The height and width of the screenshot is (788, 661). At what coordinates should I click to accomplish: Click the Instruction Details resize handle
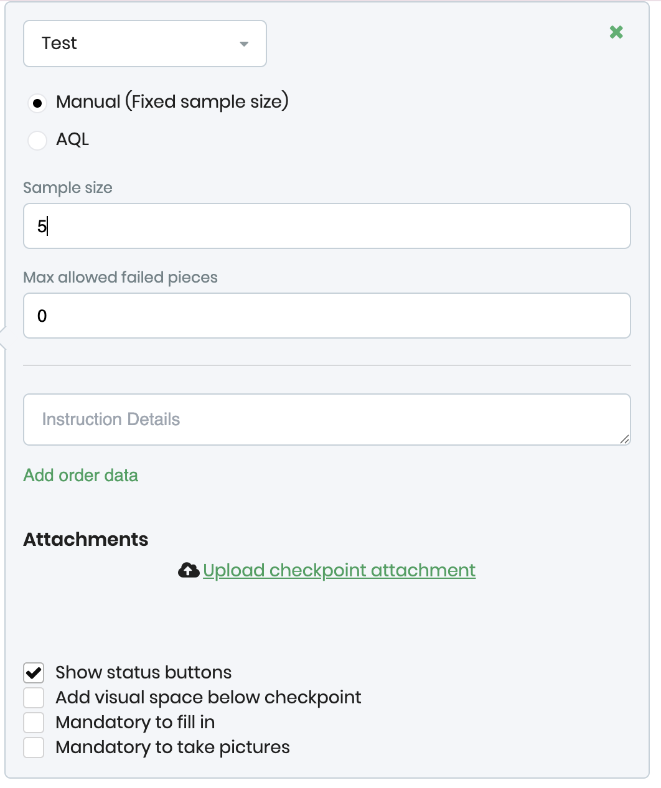(x=625, y=439)
